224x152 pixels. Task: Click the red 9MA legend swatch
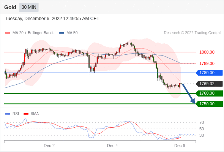[26, 114]
